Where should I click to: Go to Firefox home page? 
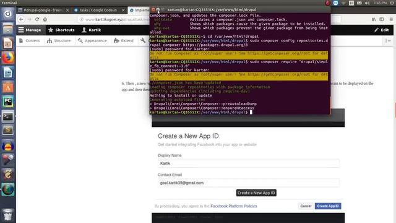[45, 19]
